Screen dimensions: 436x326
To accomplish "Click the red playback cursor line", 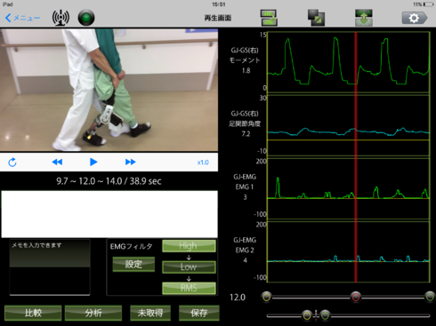I will pos(356,157).
